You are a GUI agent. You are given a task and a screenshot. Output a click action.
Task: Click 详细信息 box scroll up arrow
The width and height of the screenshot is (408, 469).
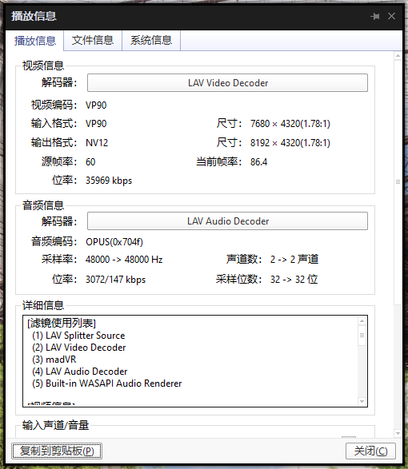click(362, 321)
